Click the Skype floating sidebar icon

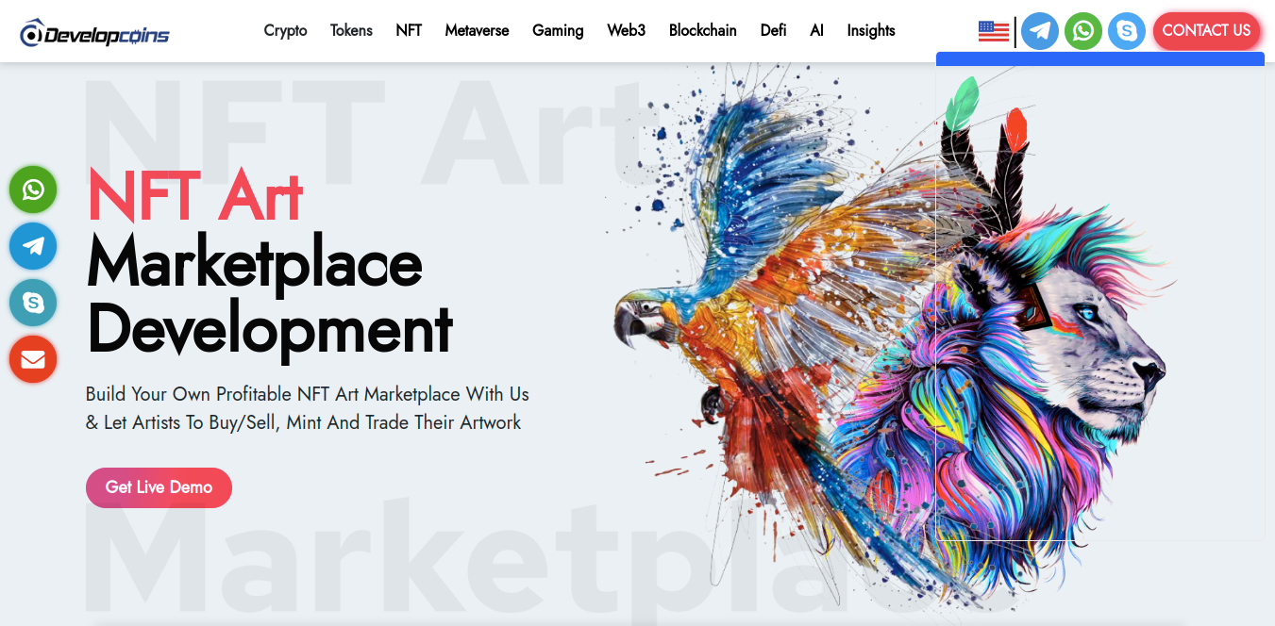[x=33, y=303]
